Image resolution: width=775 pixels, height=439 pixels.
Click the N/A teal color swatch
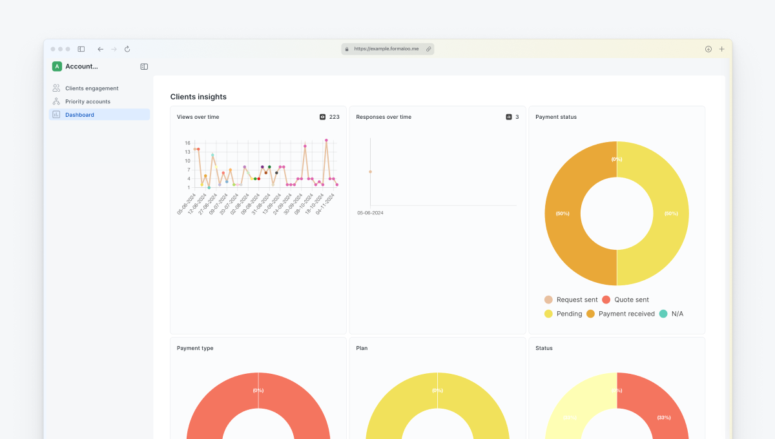(x=663, y=314)
